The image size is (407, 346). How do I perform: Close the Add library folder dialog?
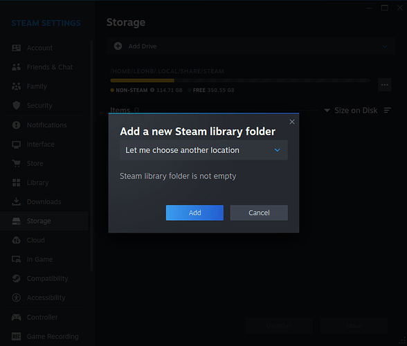click(292, 122)
